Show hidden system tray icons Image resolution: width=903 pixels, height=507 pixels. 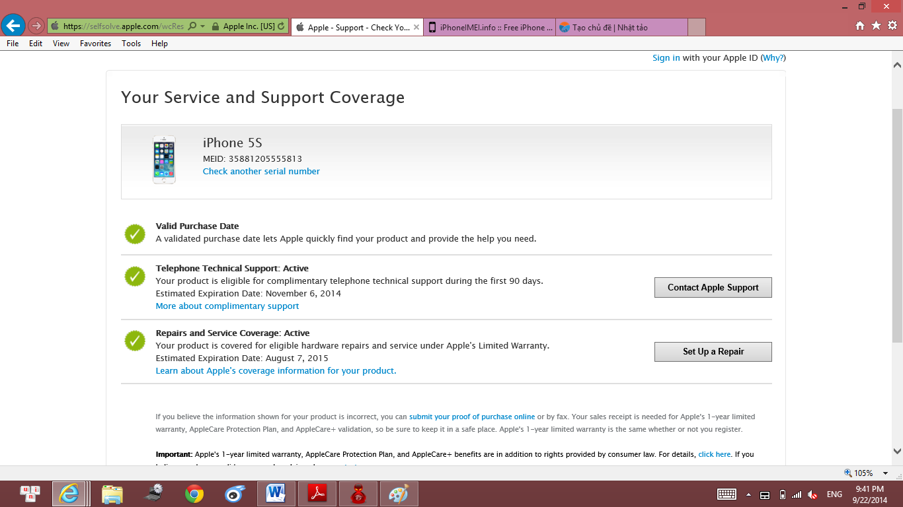coord(748,494)
